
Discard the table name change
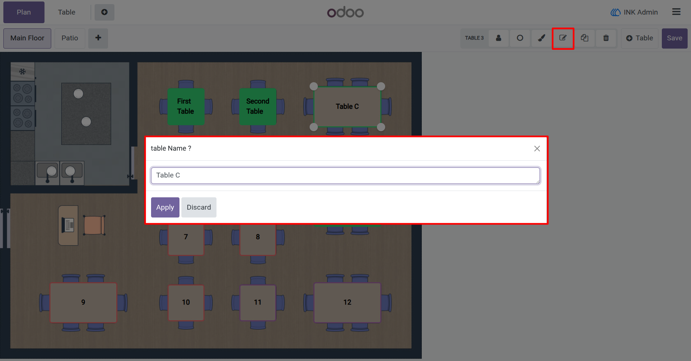coord(199,207)
